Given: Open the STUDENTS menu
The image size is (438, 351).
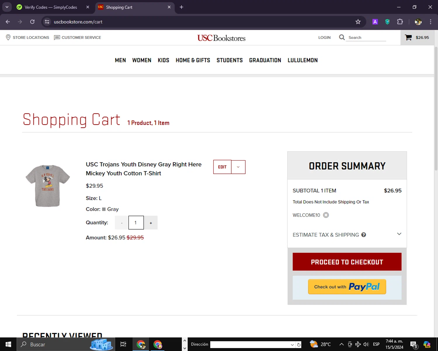Looking at the screenshot, I should pyautogui.click(x=230, y=60).
